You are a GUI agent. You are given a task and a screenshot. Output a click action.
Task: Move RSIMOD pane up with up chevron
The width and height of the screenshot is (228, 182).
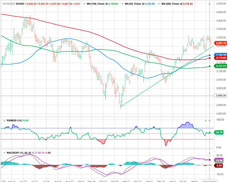tap(206, 121)
